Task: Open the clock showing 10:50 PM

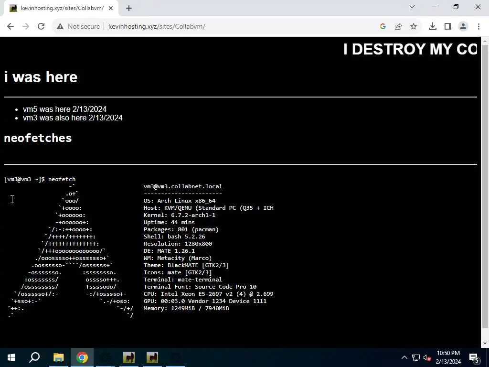Action: tap(448, 357)
